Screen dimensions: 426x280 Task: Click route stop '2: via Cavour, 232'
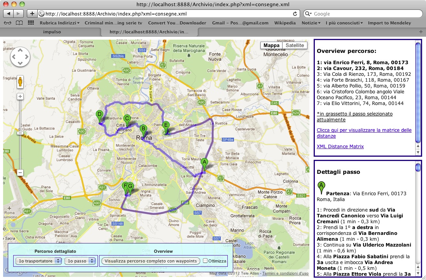click(360, 68)
